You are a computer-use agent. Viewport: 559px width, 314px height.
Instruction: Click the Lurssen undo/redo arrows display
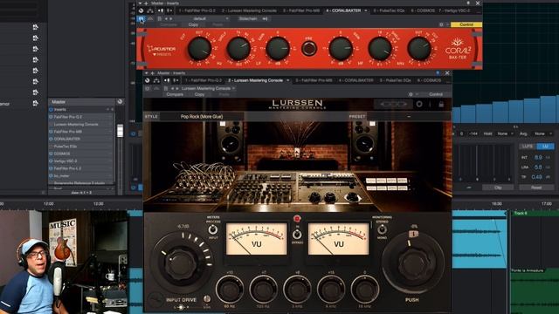(x=393, y=105)
